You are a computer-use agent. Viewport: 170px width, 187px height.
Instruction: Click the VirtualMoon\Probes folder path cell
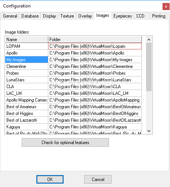pos(95,73)
